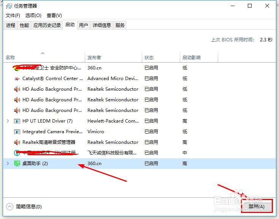The height and width of the screenshot is (219, 279).
Task: Click the icon beside 飞天诚信科技 row
Action: pos(17,153)
